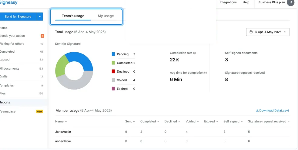
Task: Click the green Completed legend swatch
Action: 113,63
